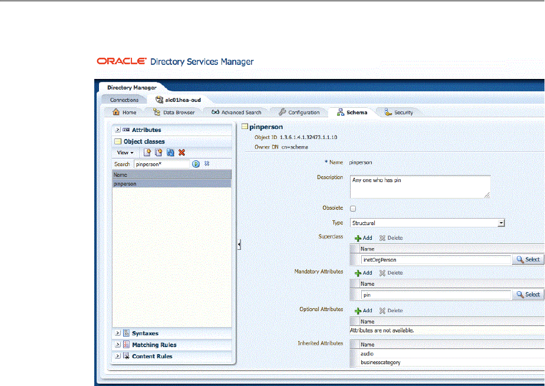This screenshot has width=545, height=386.
Task: Switch to the Connections tab
Action: click(124, 100)
